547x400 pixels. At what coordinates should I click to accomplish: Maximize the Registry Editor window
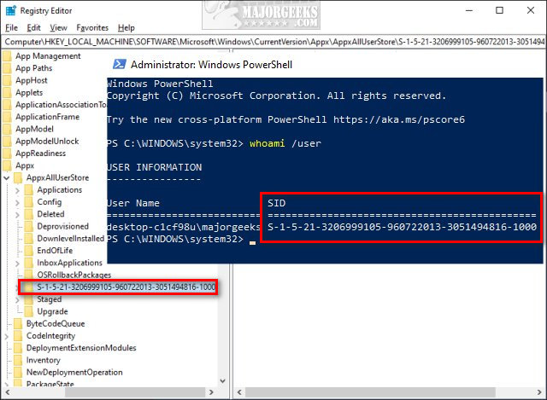[499, 10]
